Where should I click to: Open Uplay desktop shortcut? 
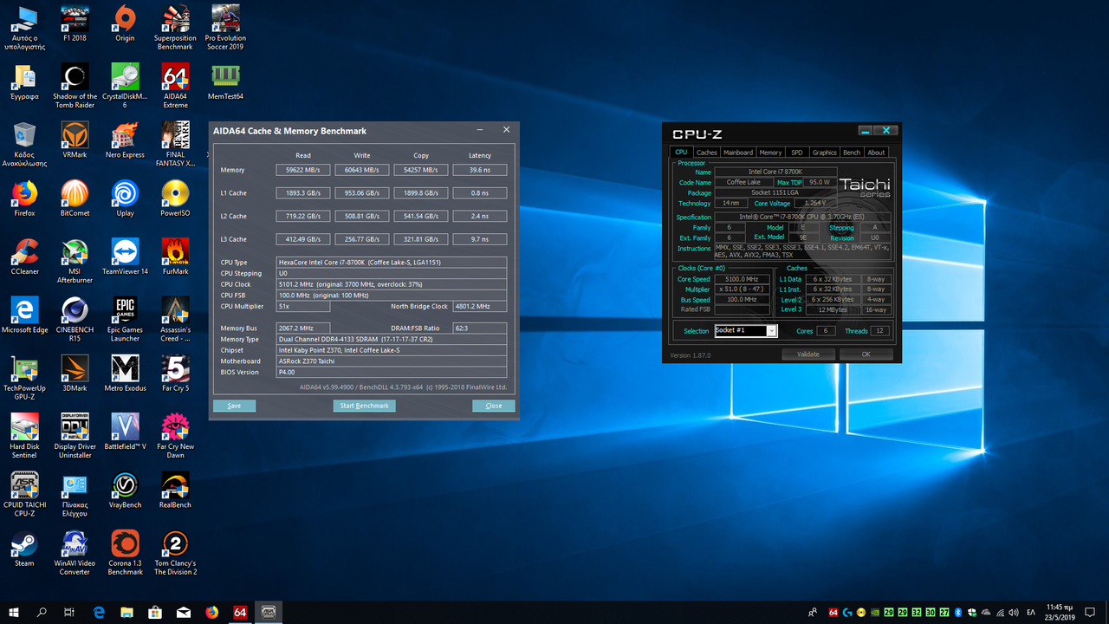tap(125, 198)
